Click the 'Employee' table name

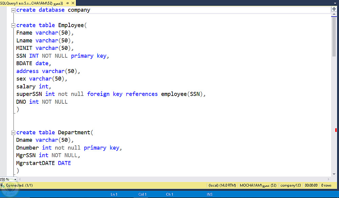tap(71, 25)
